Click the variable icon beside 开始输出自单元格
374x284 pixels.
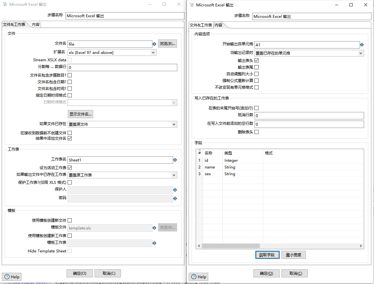362,45
